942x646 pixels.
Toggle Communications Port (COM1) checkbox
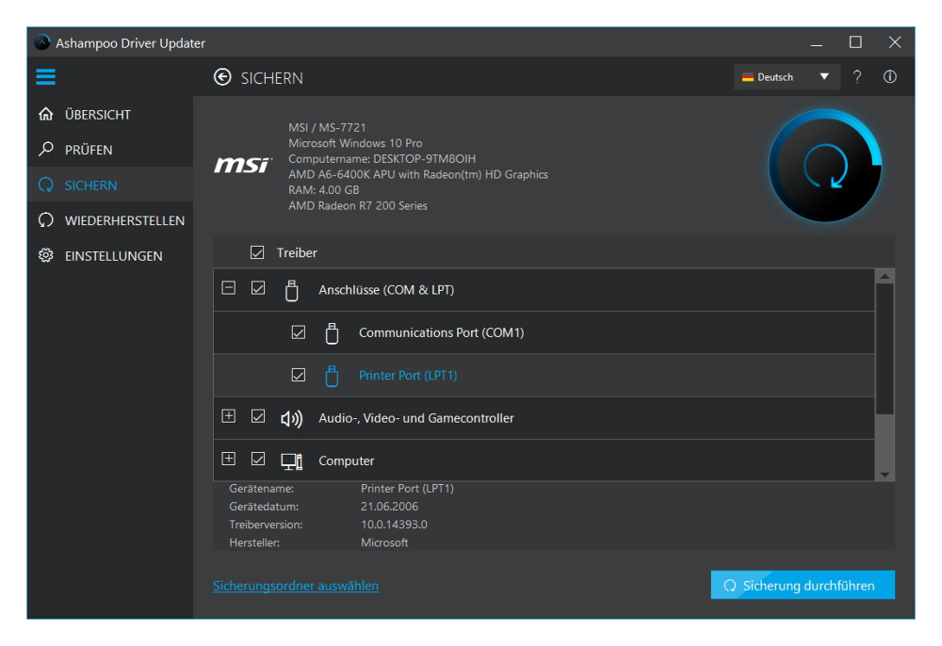[299, 332]
